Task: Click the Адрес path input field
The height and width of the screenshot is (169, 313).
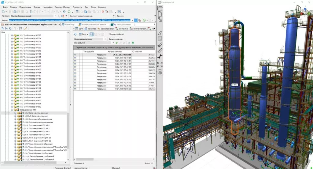Action: tap(70, 21)
